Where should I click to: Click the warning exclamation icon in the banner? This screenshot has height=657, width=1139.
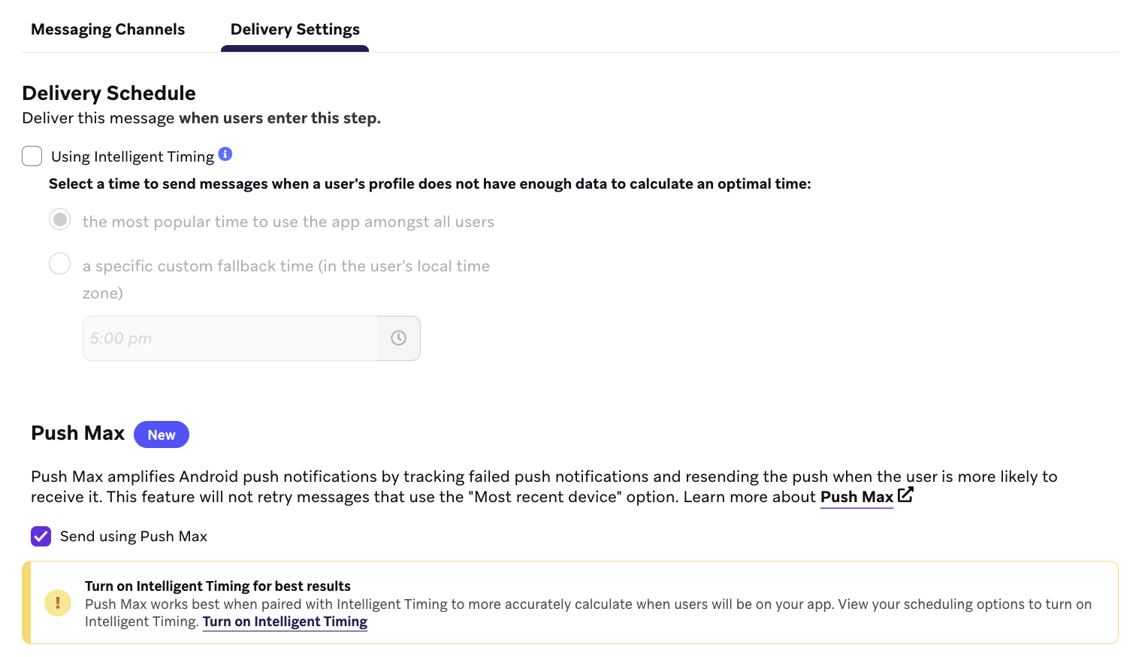[x=58, y=603]
